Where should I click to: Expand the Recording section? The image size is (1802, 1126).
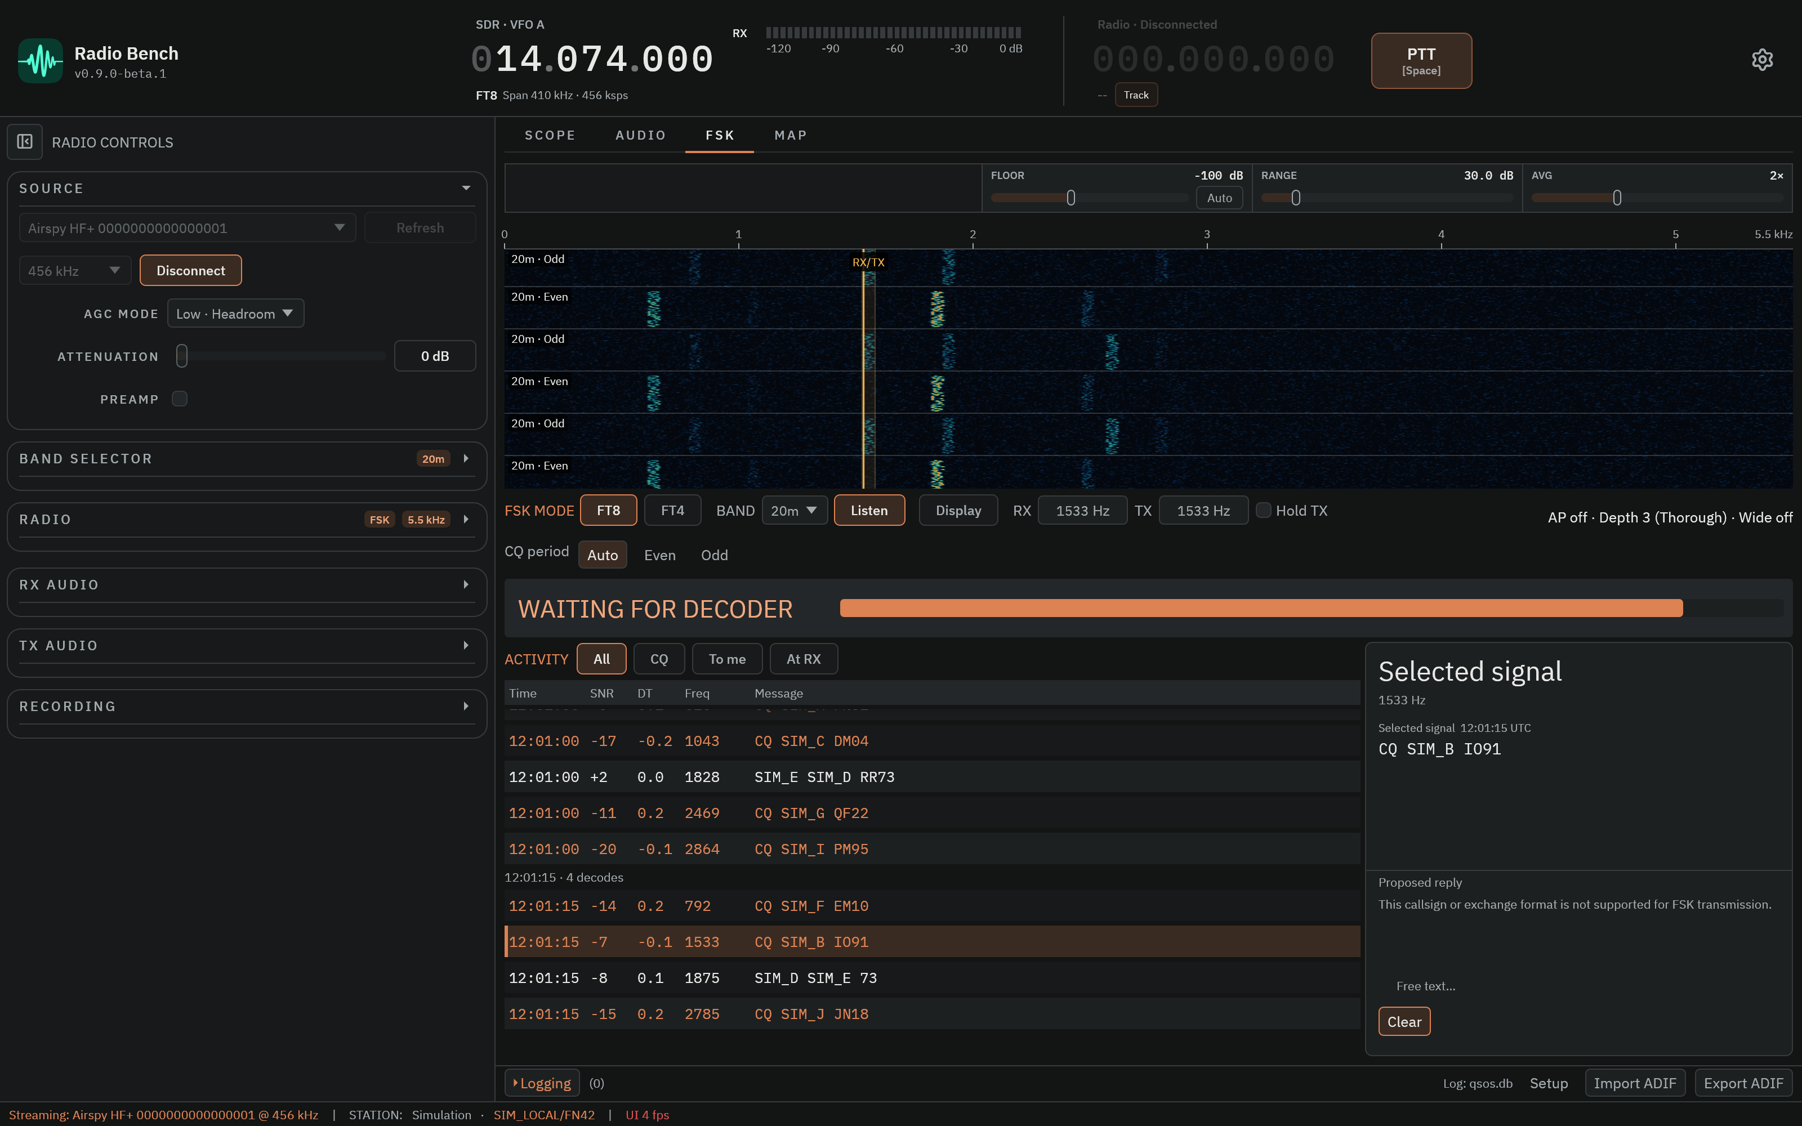coord(466,706)
